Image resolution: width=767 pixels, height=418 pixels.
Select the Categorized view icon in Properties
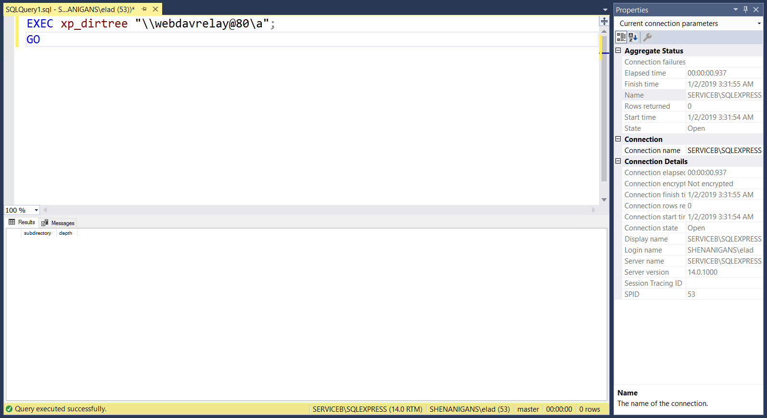(x=621, y=37)
